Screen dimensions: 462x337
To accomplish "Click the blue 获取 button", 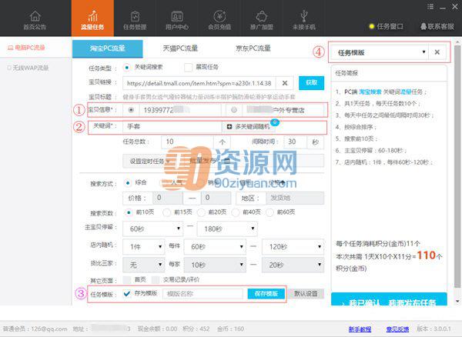I will tap(311, 83).
